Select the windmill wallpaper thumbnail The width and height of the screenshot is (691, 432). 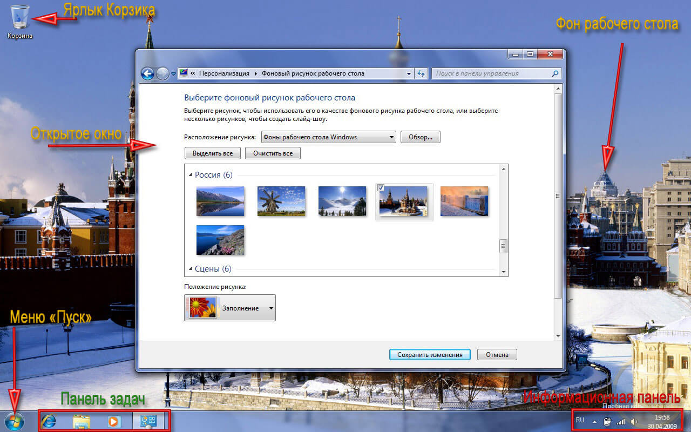coord(281,201)
